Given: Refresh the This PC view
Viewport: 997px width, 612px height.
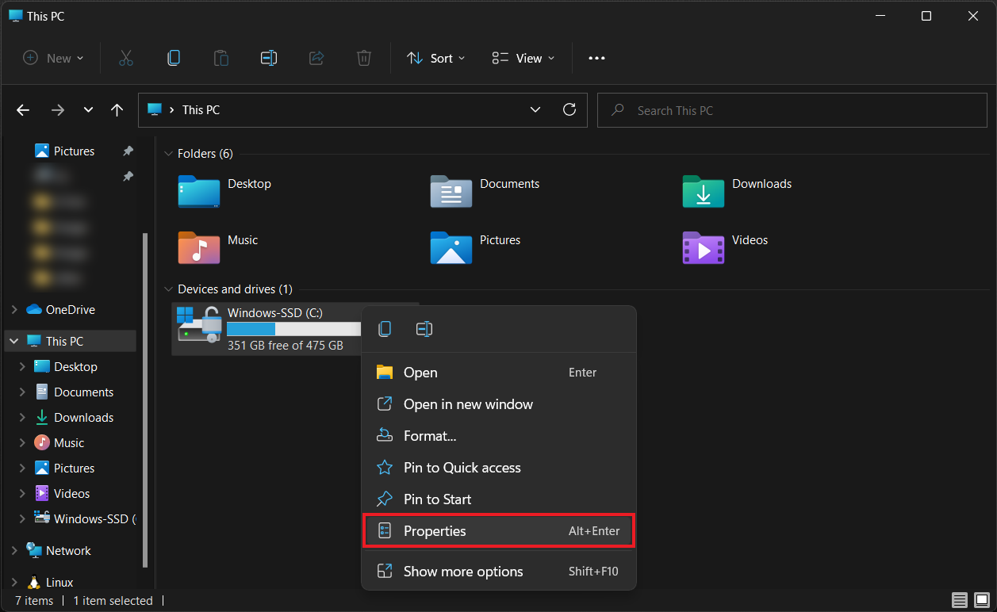Looking at the screenshot, I should click(x=569, y=109).
